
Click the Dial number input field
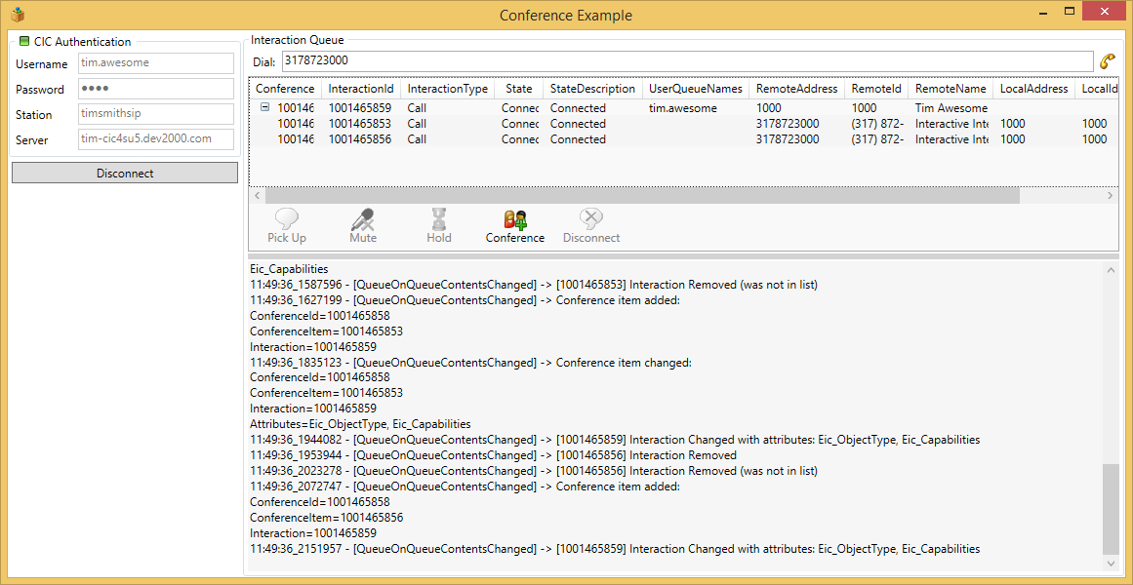687,61
